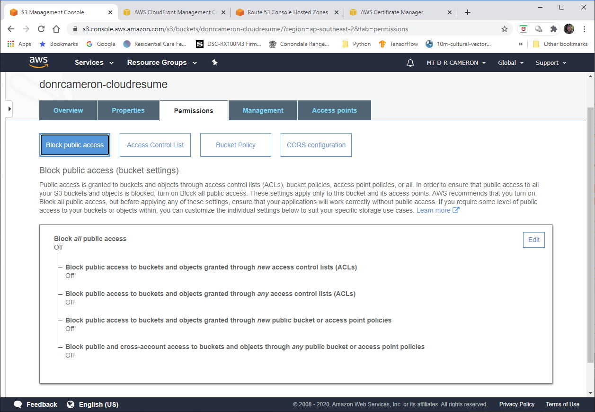Click the donrcameron-cloudresume bucket title
595x412 pixels.
(x=103, y=85)
